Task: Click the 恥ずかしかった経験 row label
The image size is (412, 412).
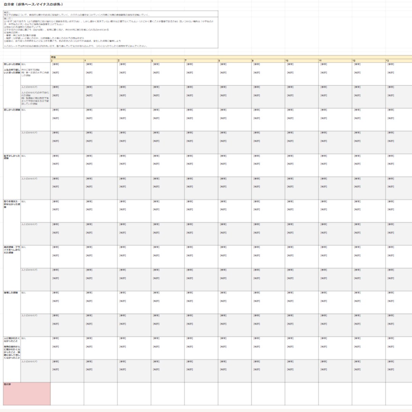Action: pyautogui.click(x=12, y=157)
